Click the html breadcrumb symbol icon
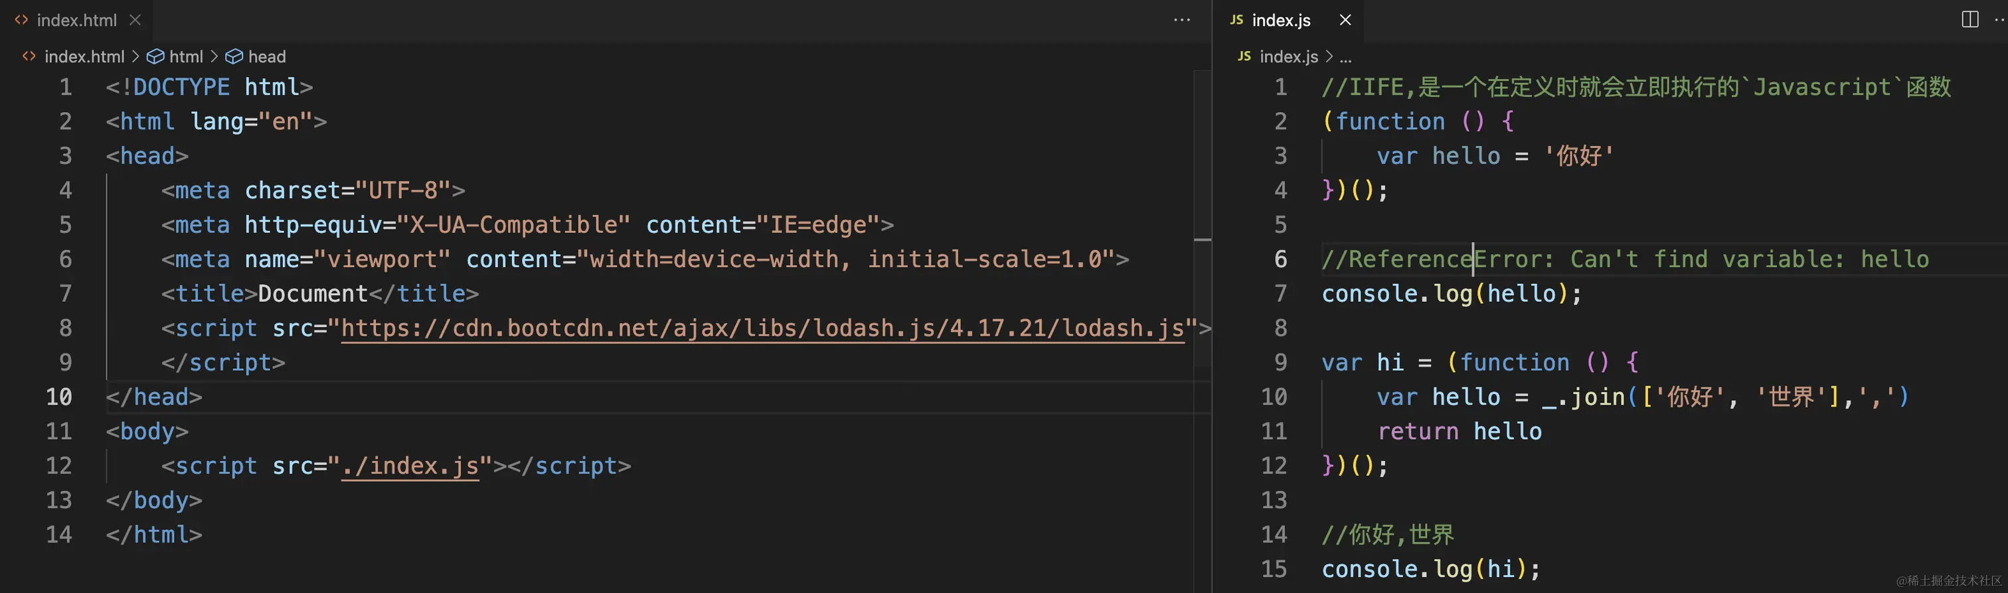This screenshot has width=2008, height=593. pyautogui.click(x=155, y=57)
